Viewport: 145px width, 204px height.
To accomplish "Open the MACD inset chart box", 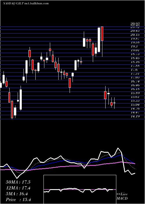I will [x=80, y=189].
